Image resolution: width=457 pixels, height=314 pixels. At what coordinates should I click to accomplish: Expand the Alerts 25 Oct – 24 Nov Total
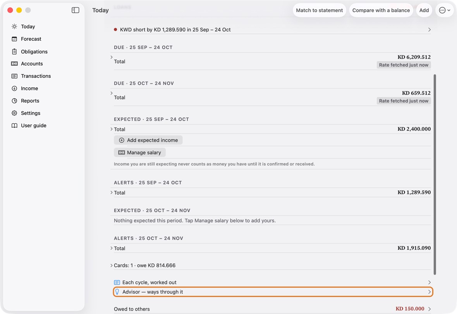click(111, 248)
